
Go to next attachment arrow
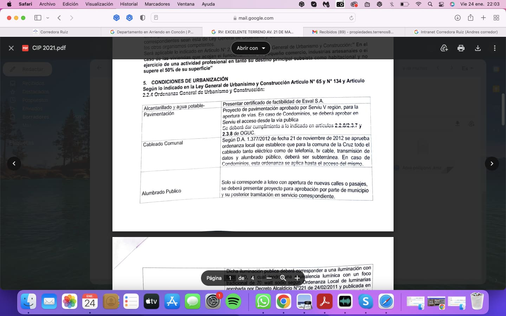[x=492, y=163]
